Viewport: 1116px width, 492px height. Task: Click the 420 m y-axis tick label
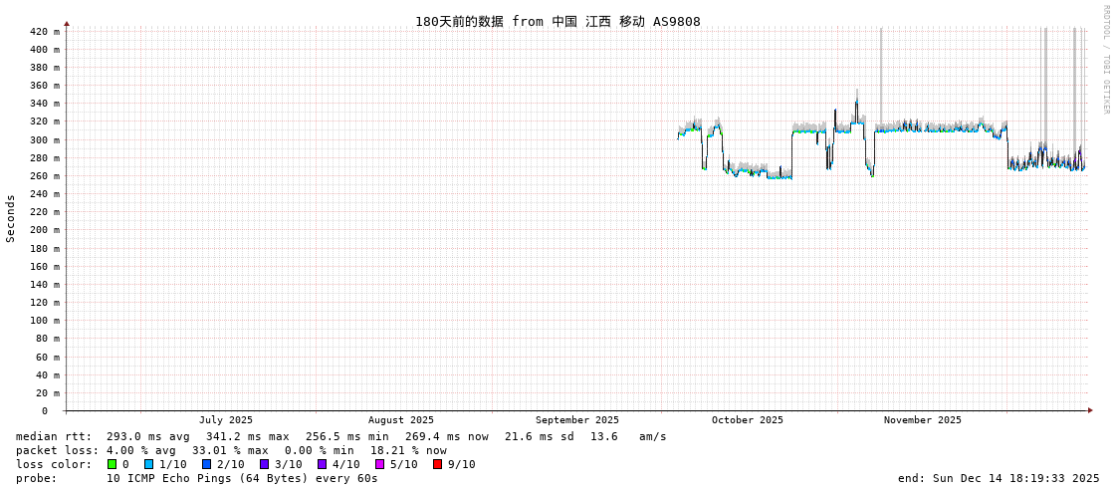tap(44, 31)
